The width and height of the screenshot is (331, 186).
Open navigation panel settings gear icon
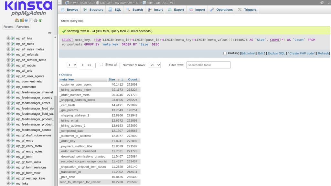[36, 20]
